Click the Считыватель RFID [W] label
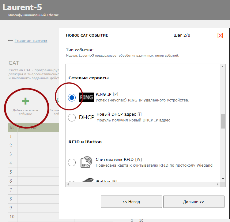The height and width of the screenshot is (222, 230). coord(119,159)
